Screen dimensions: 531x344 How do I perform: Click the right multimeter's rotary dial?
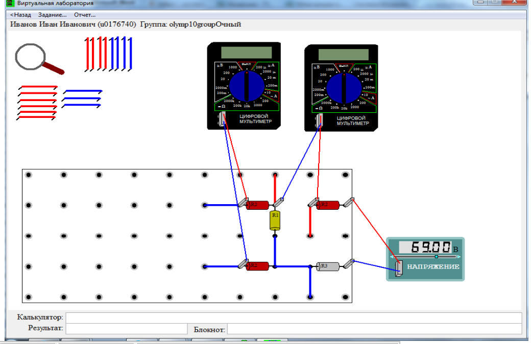[x=344, y=88]
